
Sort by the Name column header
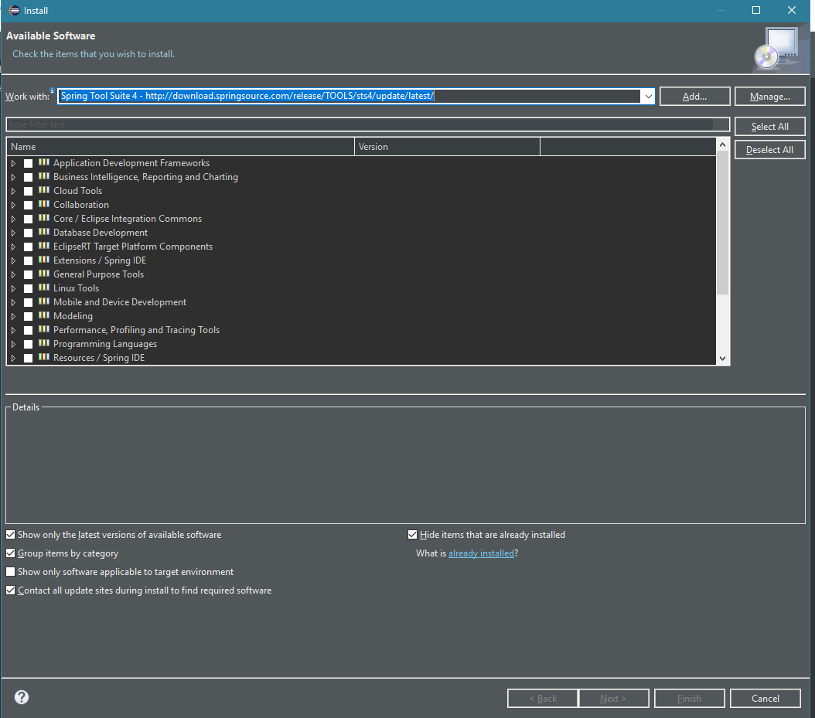click(x=180, y=147)
